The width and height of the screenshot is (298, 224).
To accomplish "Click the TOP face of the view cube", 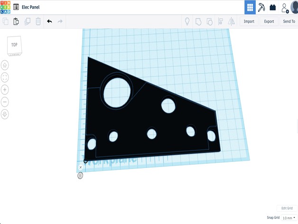I will (14, 45).
